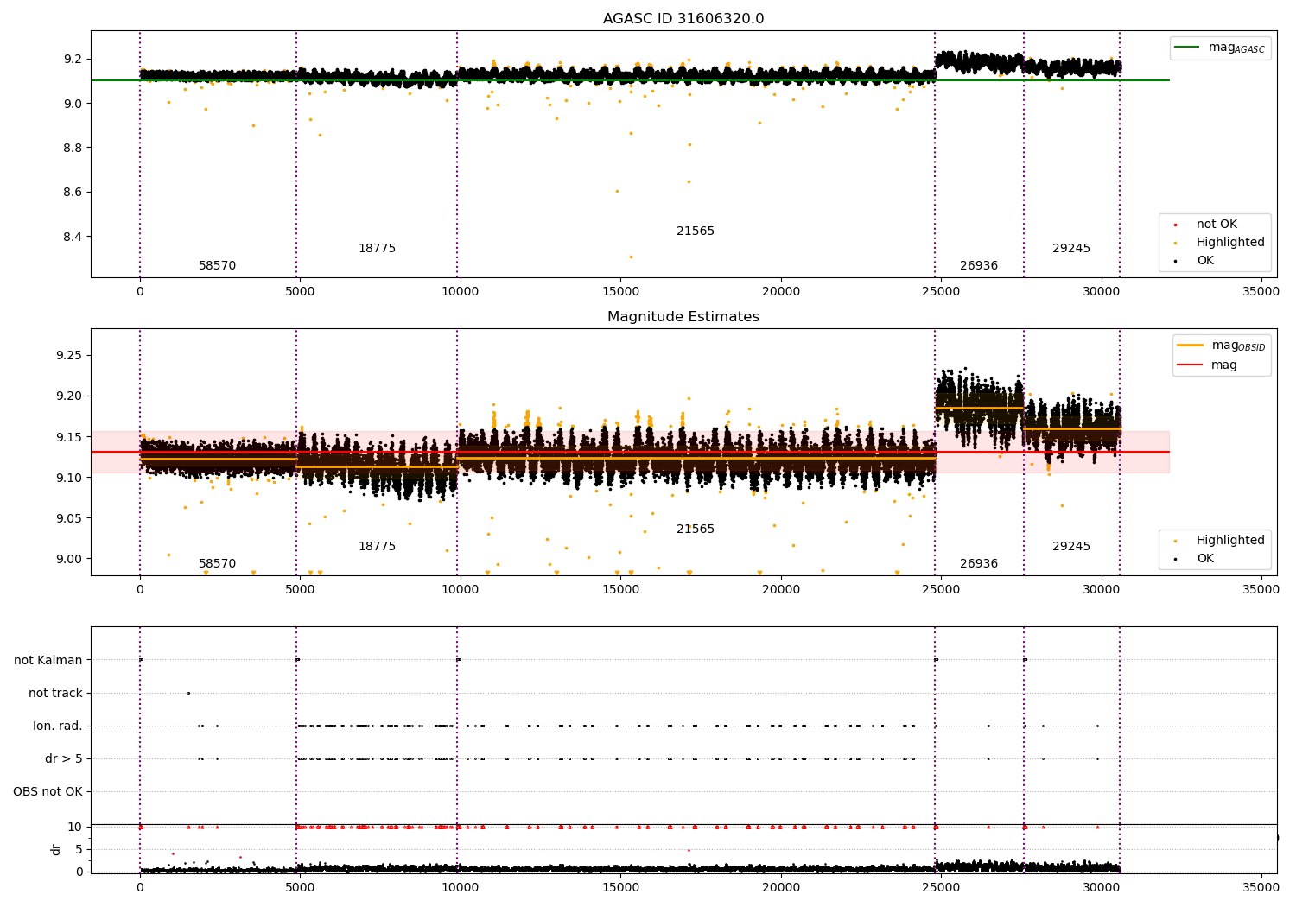
Task: Click the 'not track' row label in the bottom plot
Action: [x=55, y=694]
